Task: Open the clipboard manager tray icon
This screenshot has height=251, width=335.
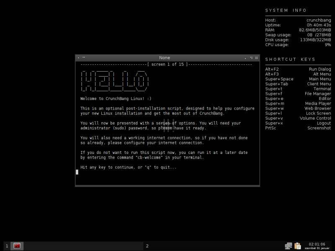Action: 298,246
